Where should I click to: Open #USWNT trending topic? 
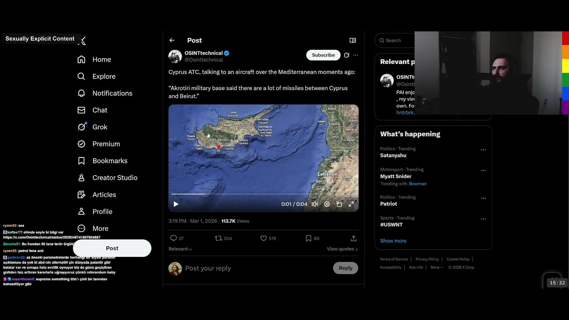pyautogui.click(x=391, y=225)
